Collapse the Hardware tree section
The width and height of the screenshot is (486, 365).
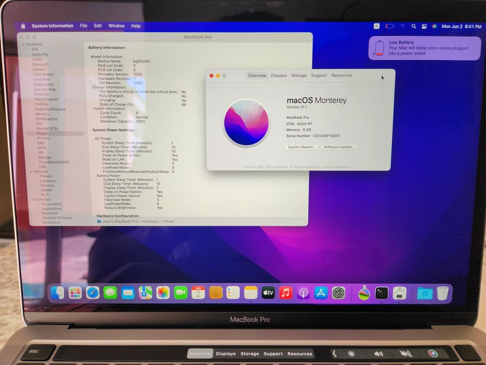coord(23,44)
